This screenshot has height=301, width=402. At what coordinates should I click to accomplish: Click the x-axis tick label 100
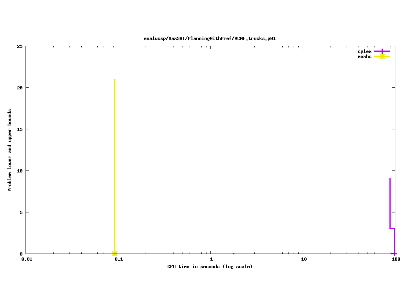[x=395, y=259]
